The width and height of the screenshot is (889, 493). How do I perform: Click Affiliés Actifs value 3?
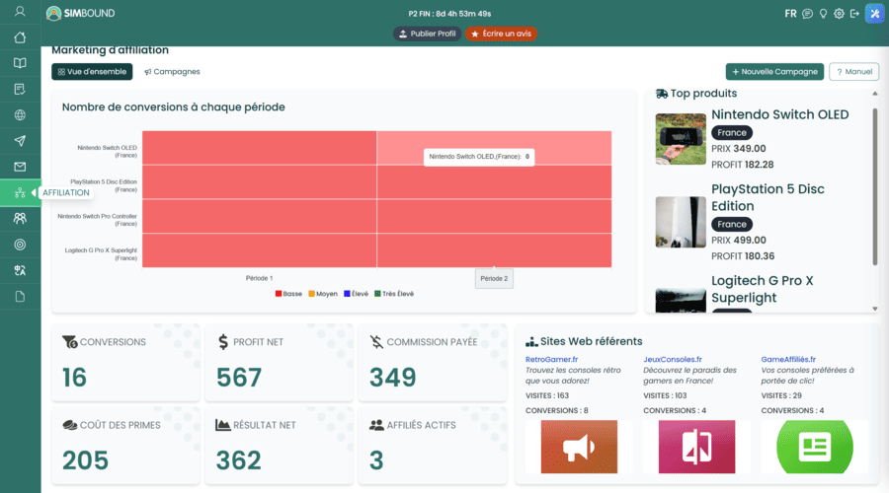pos(376,460)
